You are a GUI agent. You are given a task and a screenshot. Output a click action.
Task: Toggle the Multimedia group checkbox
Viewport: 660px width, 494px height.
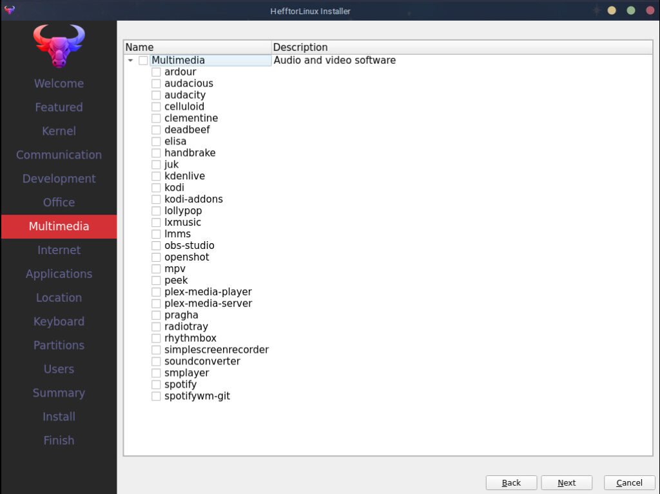(143, 61)
